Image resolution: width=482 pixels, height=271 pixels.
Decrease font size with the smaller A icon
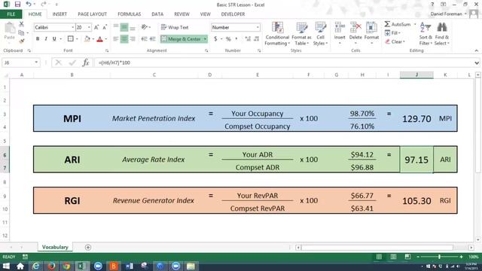coord(105,27)
